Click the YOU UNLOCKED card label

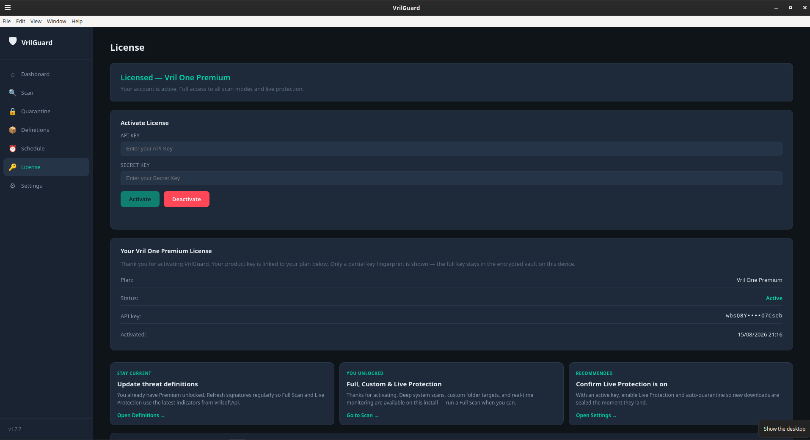[x=365, y=373]
